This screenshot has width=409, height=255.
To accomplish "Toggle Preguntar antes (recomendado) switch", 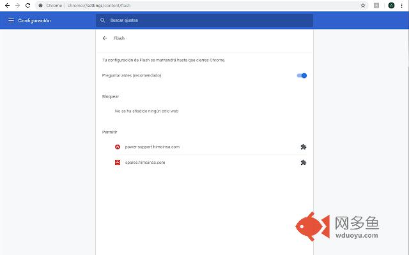I will pos(302,75).
